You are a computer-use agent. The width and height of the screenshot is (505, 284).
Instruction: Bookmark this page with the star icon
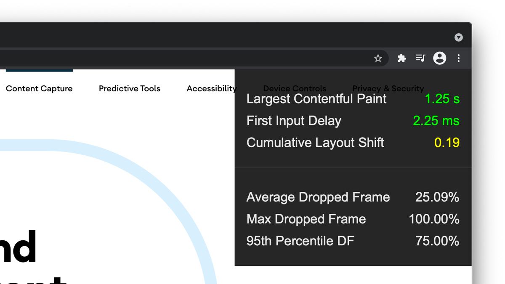click(378, 58)
